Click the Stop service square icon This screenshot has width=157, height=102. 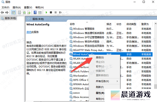tap(51, 12)
